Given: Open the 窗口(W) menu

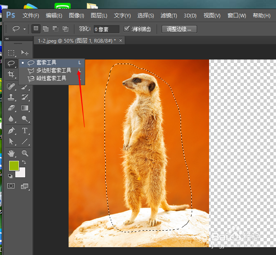Looking at the screenshot, I should [x=237, y=15].
